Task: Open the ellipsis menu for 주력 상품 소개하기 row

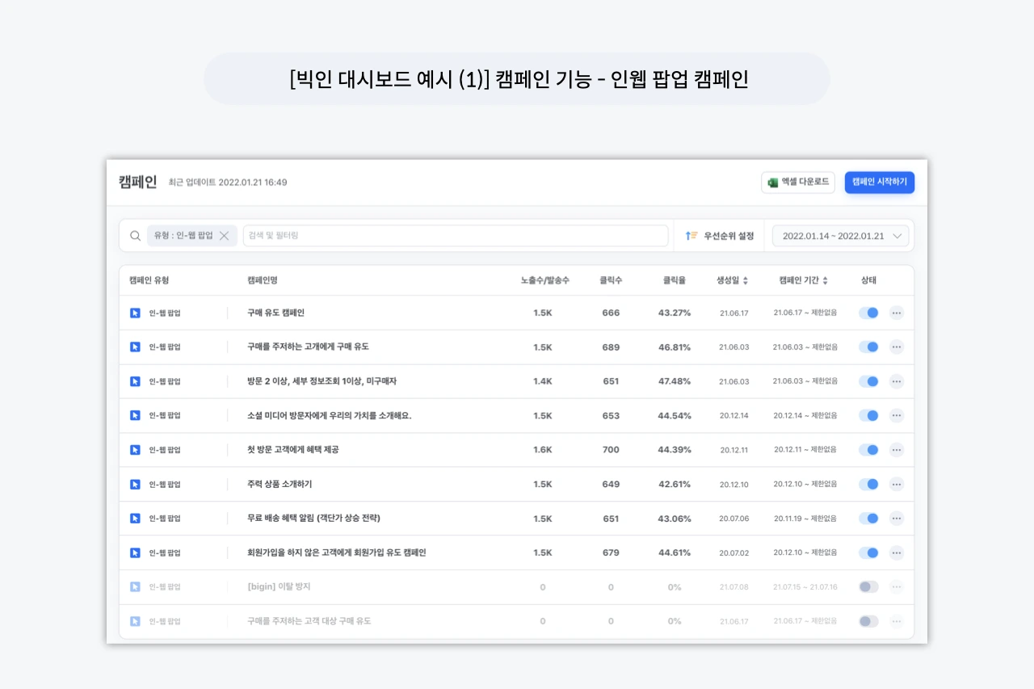Action: tap(897, 484)
